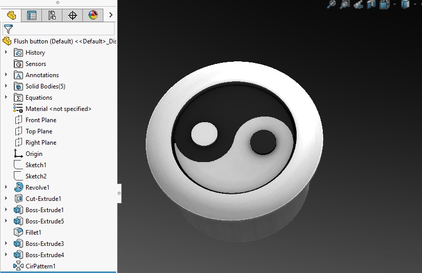Click the Boss-Extrude3 feature icon
The image size is (422, 273).
pos(18,243)
